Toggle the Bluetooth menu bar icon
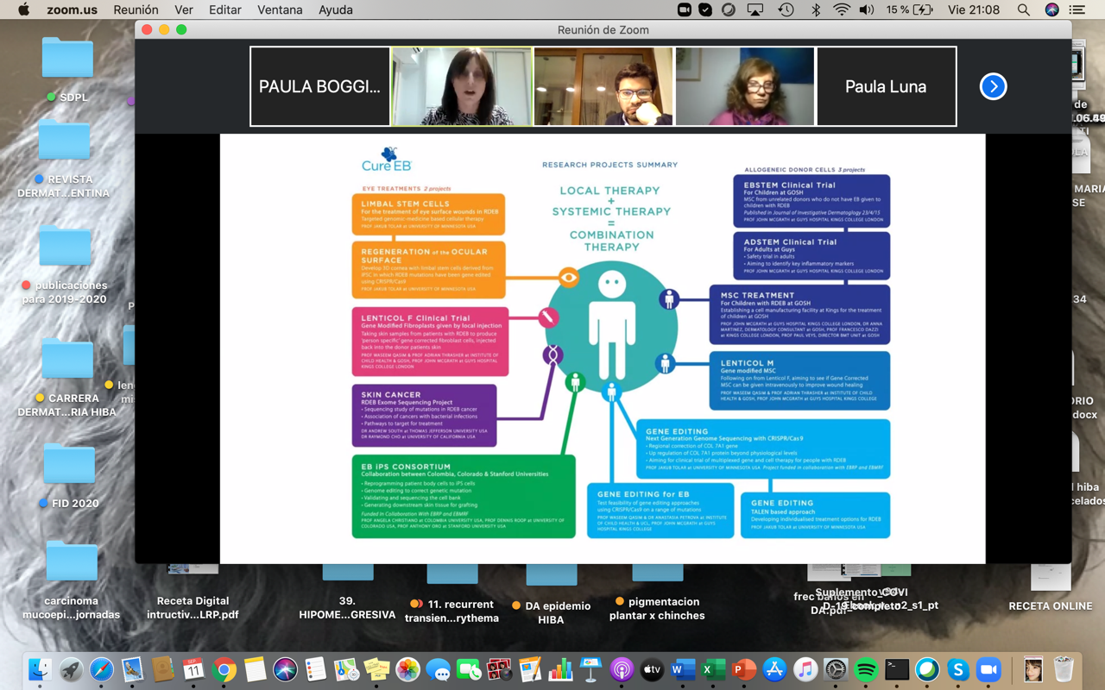This screenshot has width=1105, height=690. click(x=816, y=10)
